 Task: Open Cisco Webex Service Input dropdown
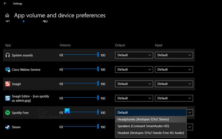click(x=174, y=69)
